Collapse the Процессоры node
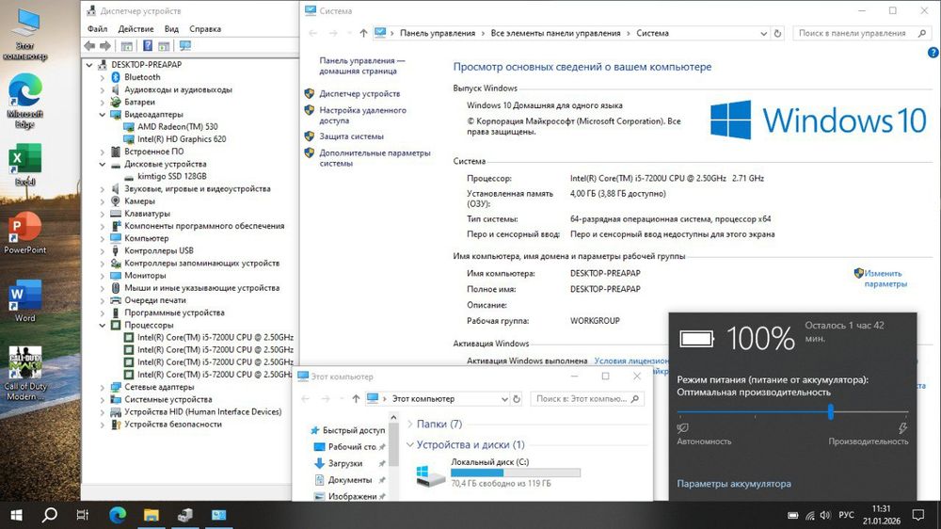The height and width of the screenshot is (529, 941). tap(102, 325)
